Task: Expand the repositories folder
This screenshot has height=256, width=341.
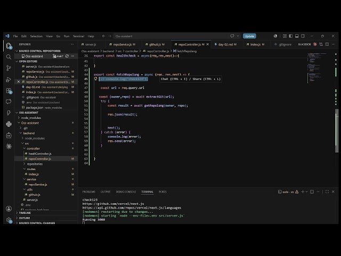Action: [x=35, y=164]
